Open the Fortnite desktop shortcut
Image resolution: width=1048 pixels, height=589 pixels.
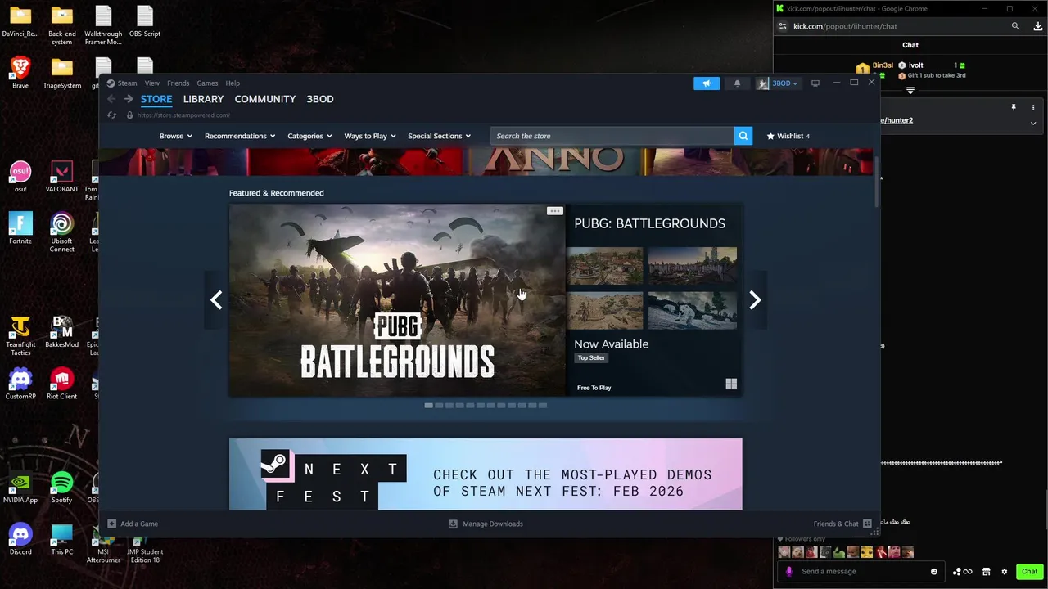20,228
